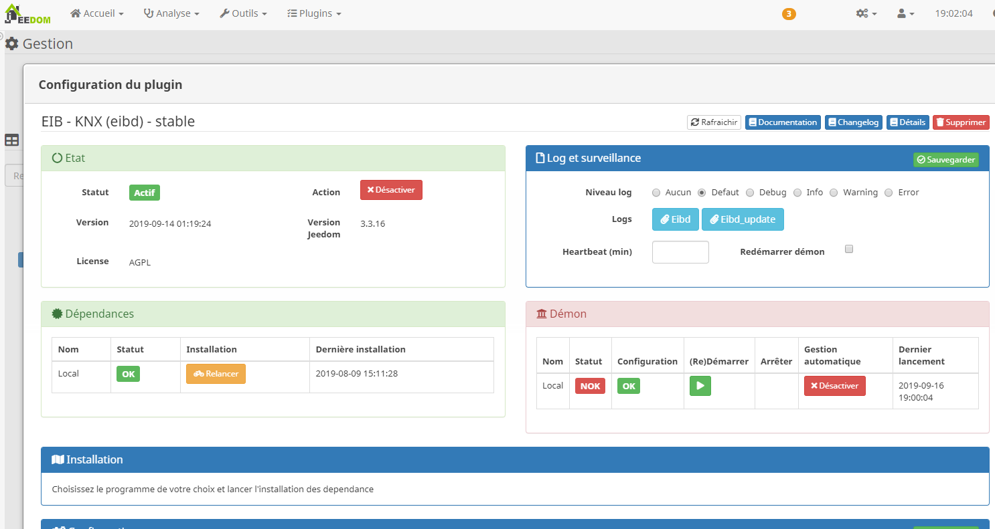Click Sauvegarder in Log et surveillance
Viewport: 995px width, 529px height.
(945, 160)
